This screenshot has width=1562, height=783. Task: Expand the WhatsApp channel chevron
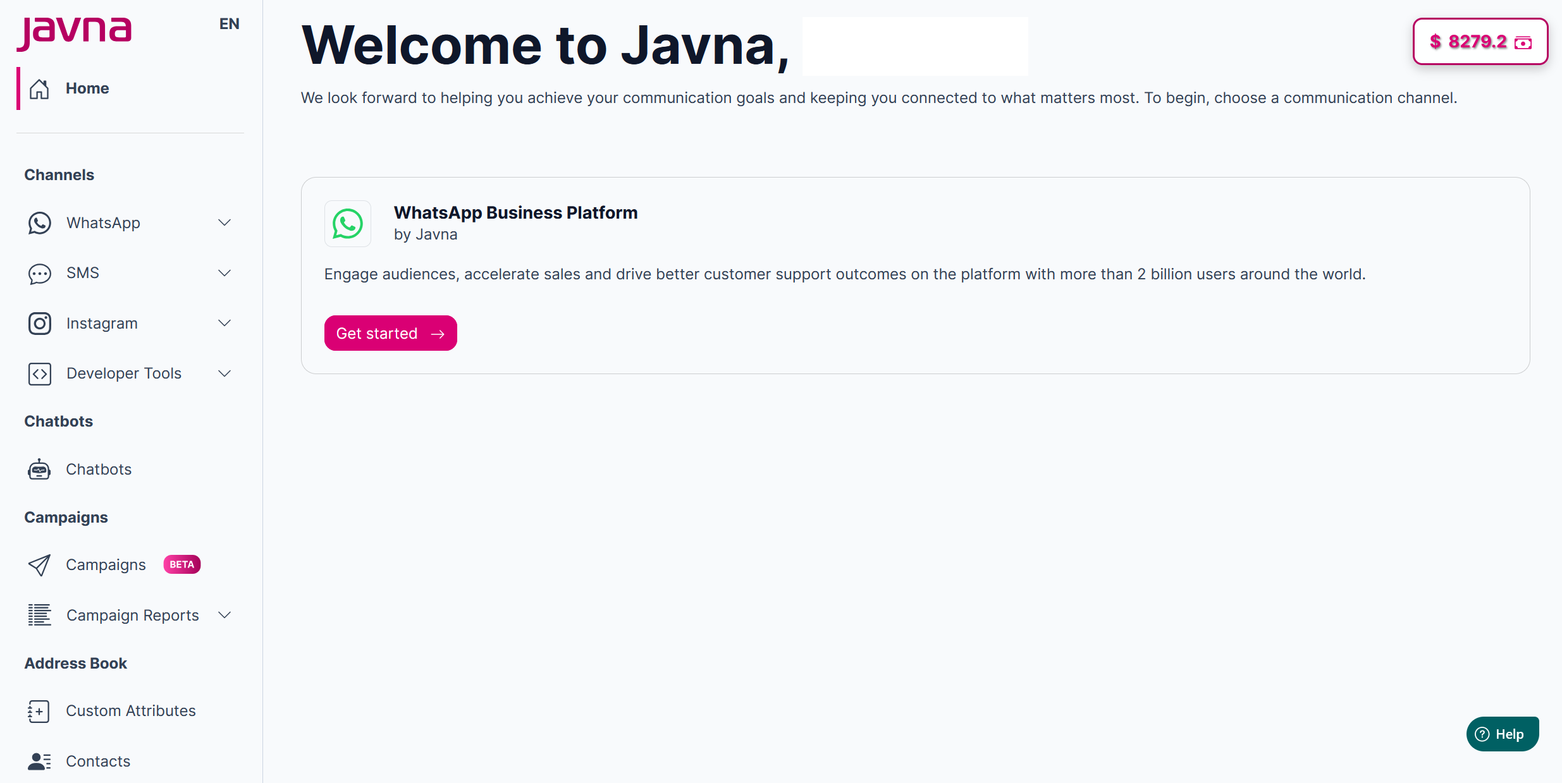(x=224, y=222)
